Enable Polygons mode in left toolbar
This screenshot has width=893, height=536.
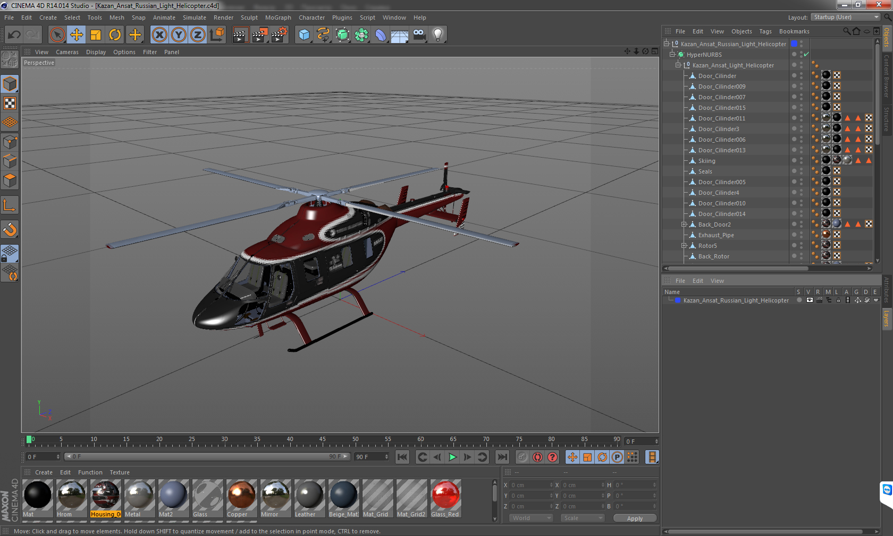coord(10,180)
